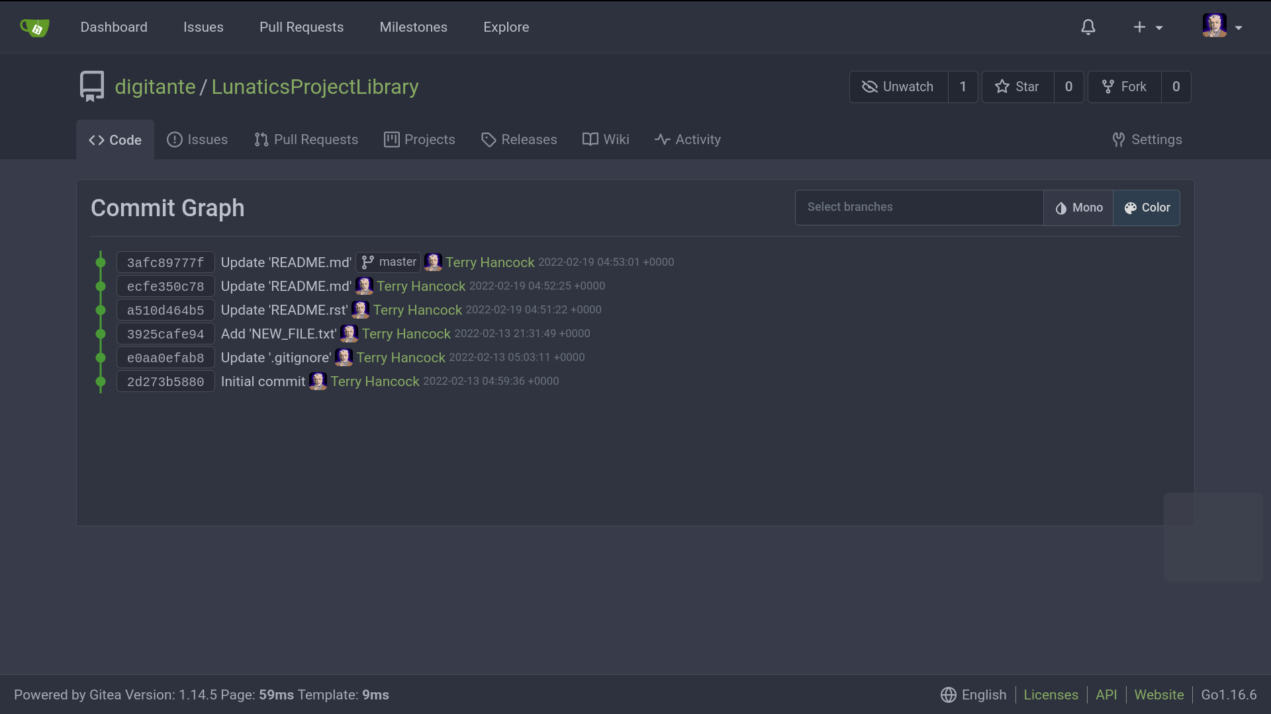
Task: Open repository Settings
Action: tap(1147, 139)
